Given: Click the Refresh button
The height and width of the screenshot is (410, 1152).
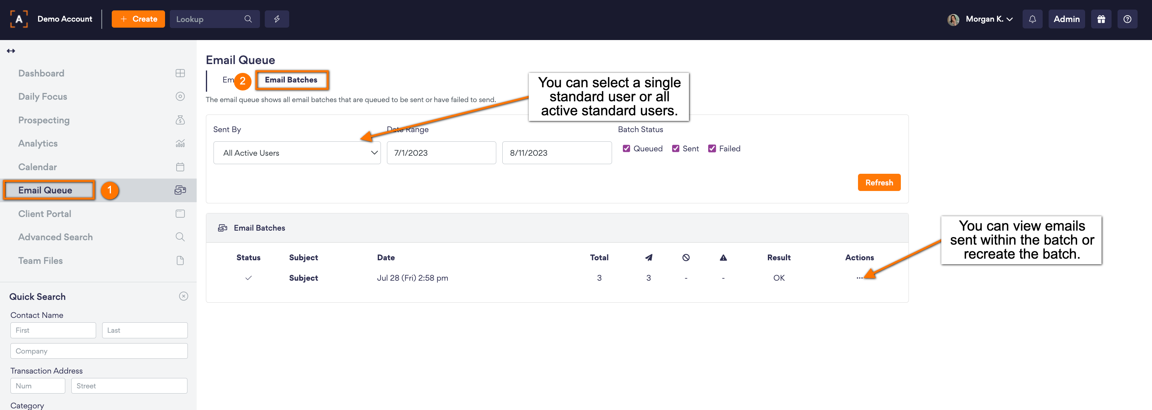Looking at the screenshot, I should click(x=879, y=182).
